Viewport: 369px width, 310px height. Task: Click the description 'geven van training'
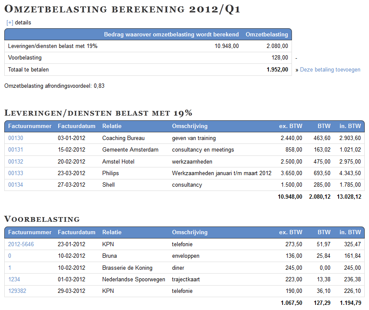(193, 138)
